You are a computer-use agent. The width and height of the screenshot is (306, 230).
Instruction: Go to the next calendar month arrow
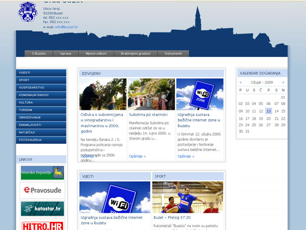coord(283,82)
